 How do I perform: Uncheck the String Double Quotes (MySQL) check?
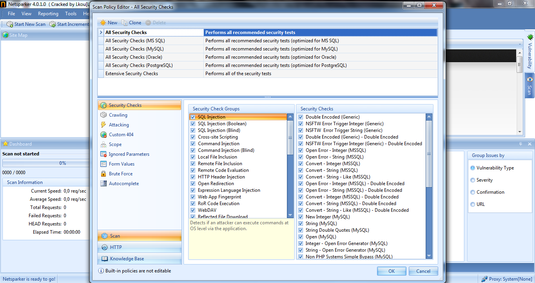pyautogui.click(x=301, y=230)
